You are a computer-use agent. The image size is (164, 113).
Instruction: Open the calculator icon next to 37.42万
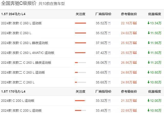click(x=109, y=53)
